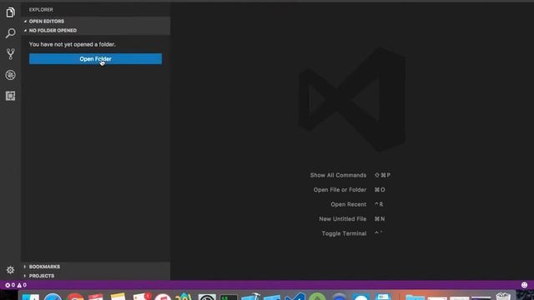The image size is (534, 300).
Task: Open the Source Control view icon
Action: pyautogui.click(x=10, y=54)
